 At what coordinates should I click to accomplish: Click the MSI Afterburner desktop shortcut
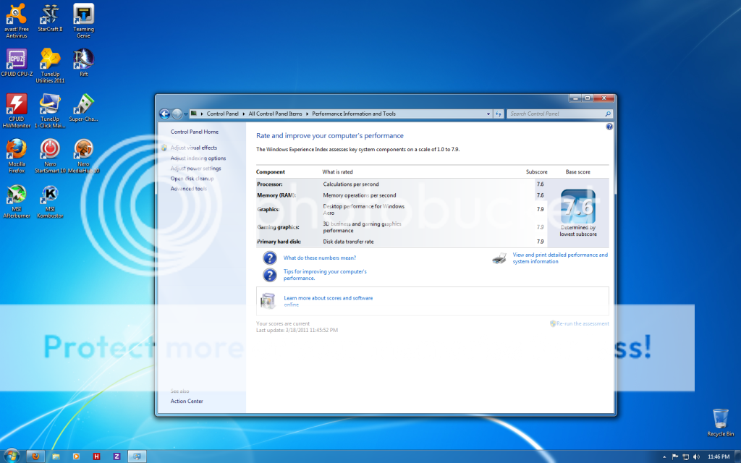(17, 201)
